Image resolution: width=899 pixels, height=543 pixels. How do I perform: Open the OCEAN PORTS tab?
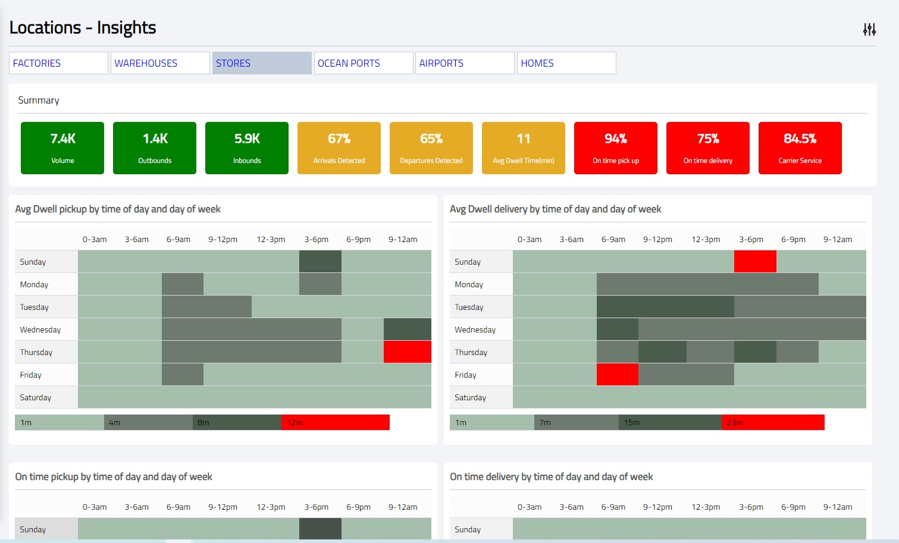click(x=364, y=63)
